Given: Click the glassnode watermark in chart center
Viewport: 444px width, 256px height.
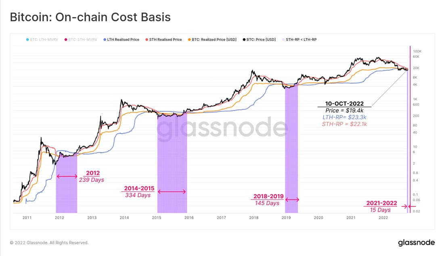Looking at the screenshot, I should click(x=222, y=128).
